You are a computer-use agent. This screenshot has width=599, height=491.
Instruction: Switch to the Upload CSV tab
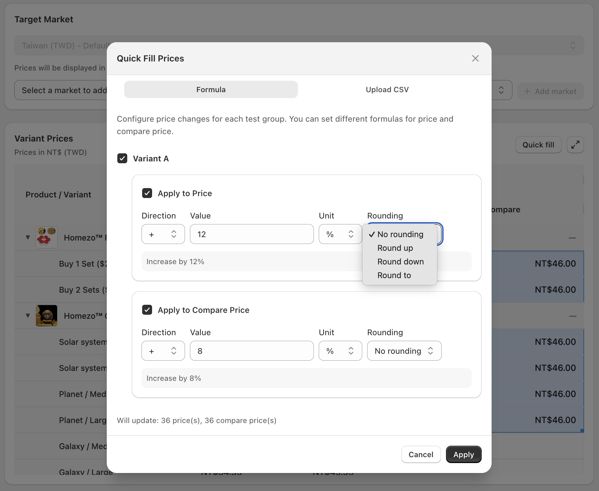pyautogui.click(x=387, y=90)
